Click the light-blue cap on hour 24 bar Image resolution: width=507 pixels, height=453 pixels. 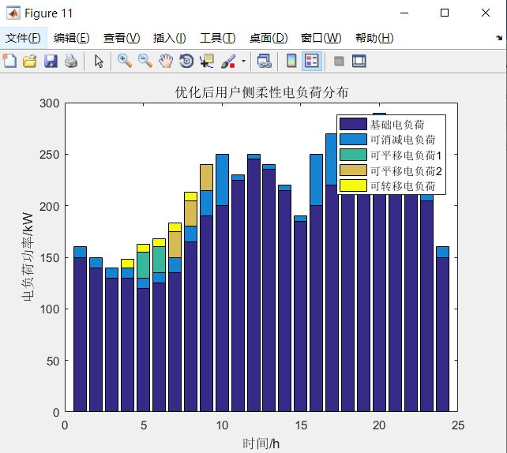(x=442, y=252)
